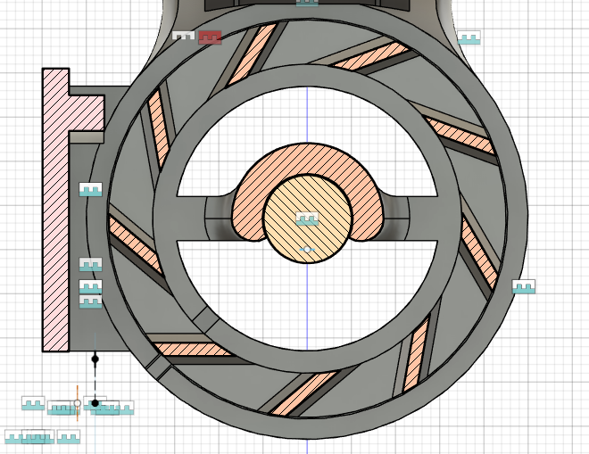Click the constraint glyph on the outer ring's right edge
Image resolution: width=589 pixels, height=454 pixels.
(524, 287)
